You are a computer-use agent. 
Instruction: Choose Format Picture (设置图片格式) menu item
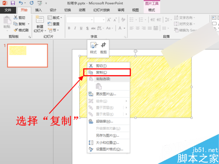(109, 149)
